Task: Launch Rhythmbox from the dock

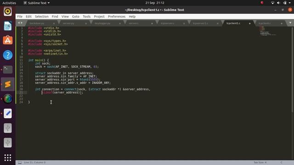Action: (x=8, y=11)
